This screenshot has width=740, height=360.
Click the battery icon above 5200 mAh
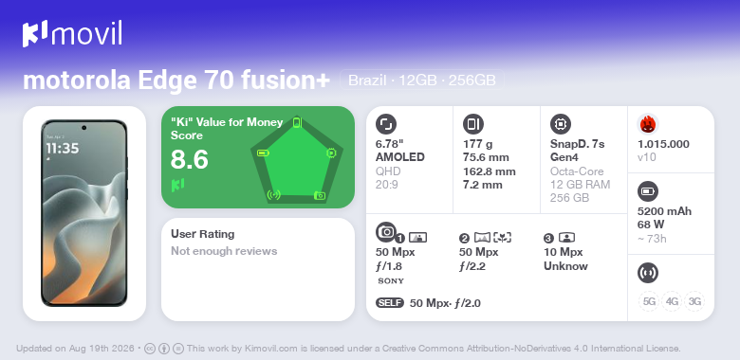[x=647, y=191]
